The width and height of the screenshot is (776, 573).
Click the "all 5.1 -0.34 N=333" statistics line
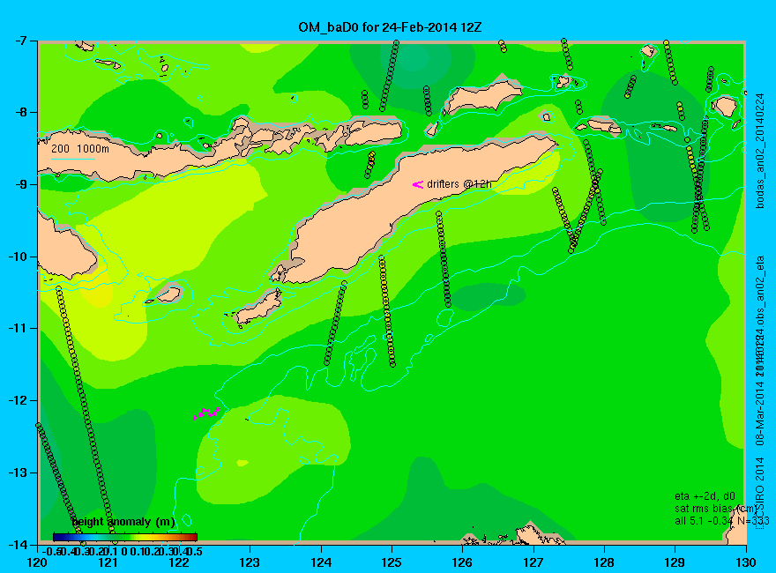722,521
